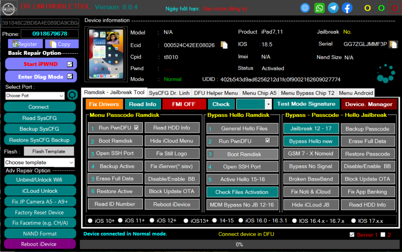The height and width of the screenshot is (252, 402).
Task: Switch to Ramdisk - Jailbreak Tool tab
Action: (x=114, y=92)
